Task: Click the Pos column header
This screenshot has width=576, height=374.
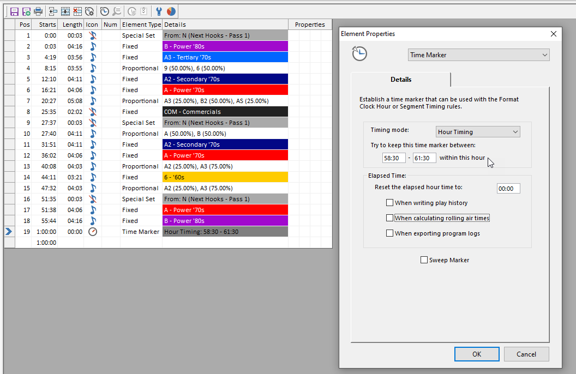Action: (23, 25)
